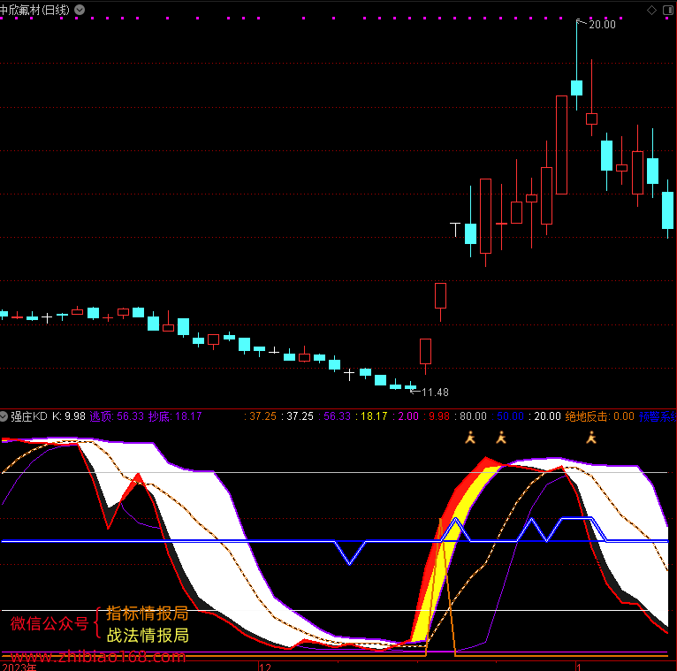Toggle the side panel icon at top right
The height and width of the screenshot is (671, 677).
point(668,10)
